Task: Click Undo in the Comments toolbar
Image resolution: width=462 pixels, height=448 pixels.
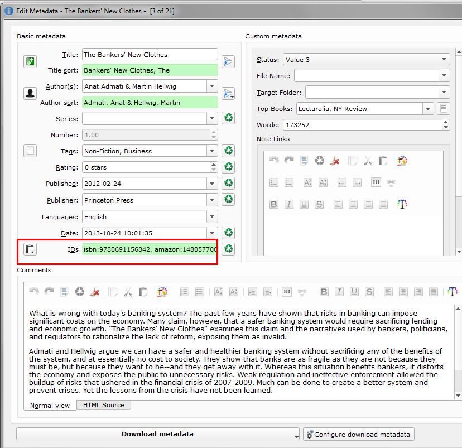Action: 34,292
